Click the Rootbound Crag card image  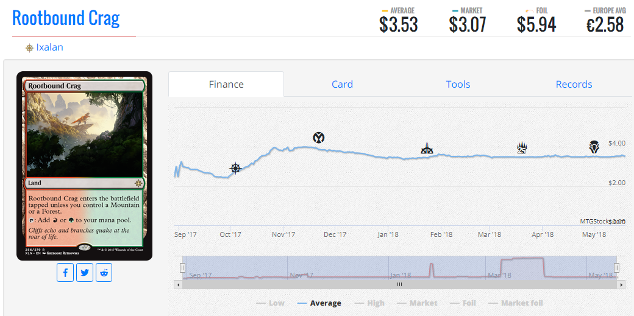(x=85, y=166)
